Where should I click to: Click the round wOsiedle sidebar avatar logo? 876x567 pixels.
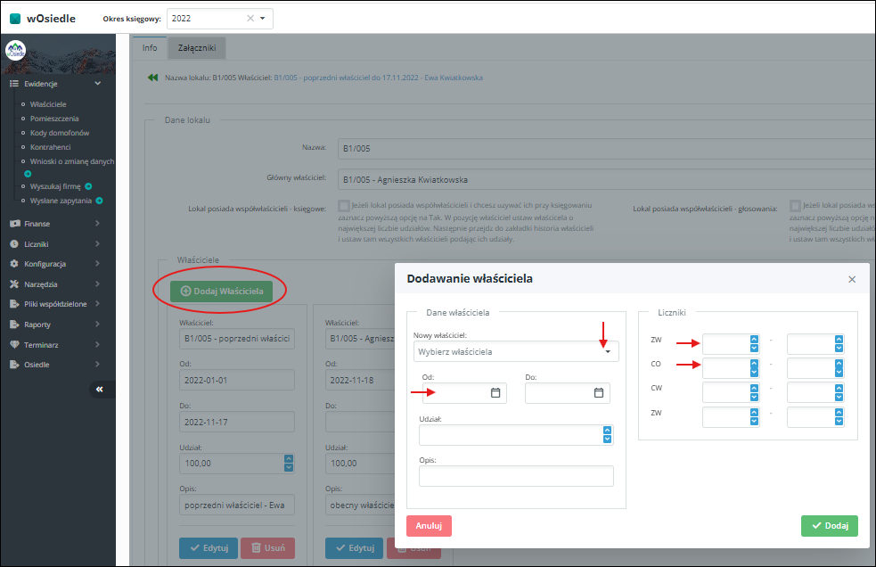click(15, 51)
